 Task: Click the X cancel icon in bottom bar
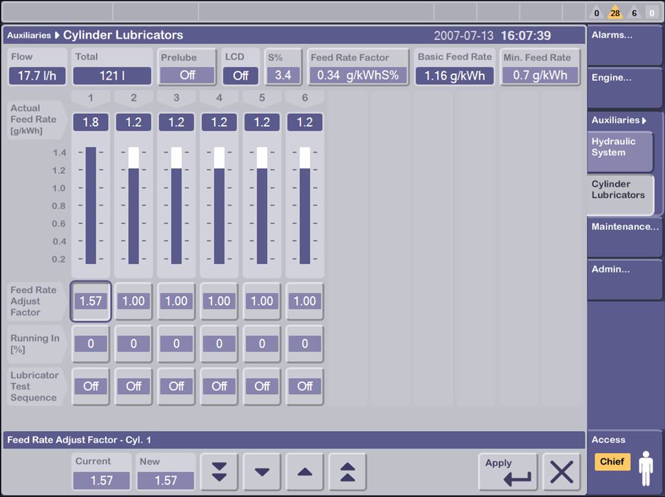pyautogui.click(x=561, y=472)
